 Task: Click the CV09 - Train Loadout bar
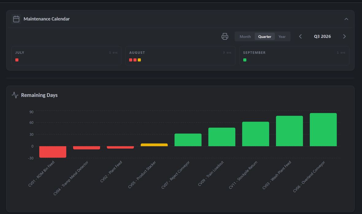(x=222, y=137)
